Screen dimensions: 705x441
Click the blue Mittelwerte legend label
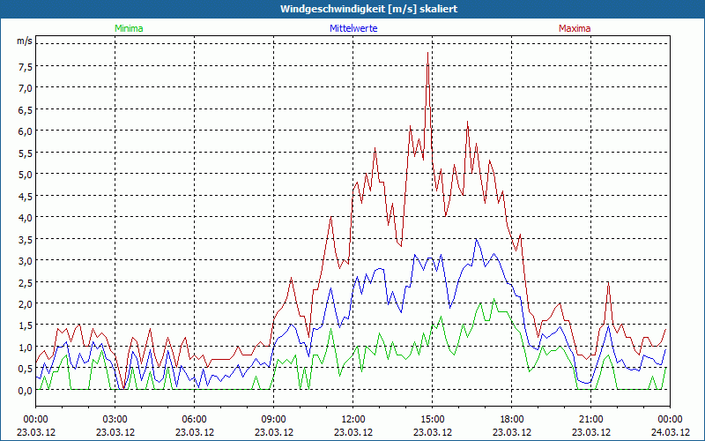pos(353,28)
